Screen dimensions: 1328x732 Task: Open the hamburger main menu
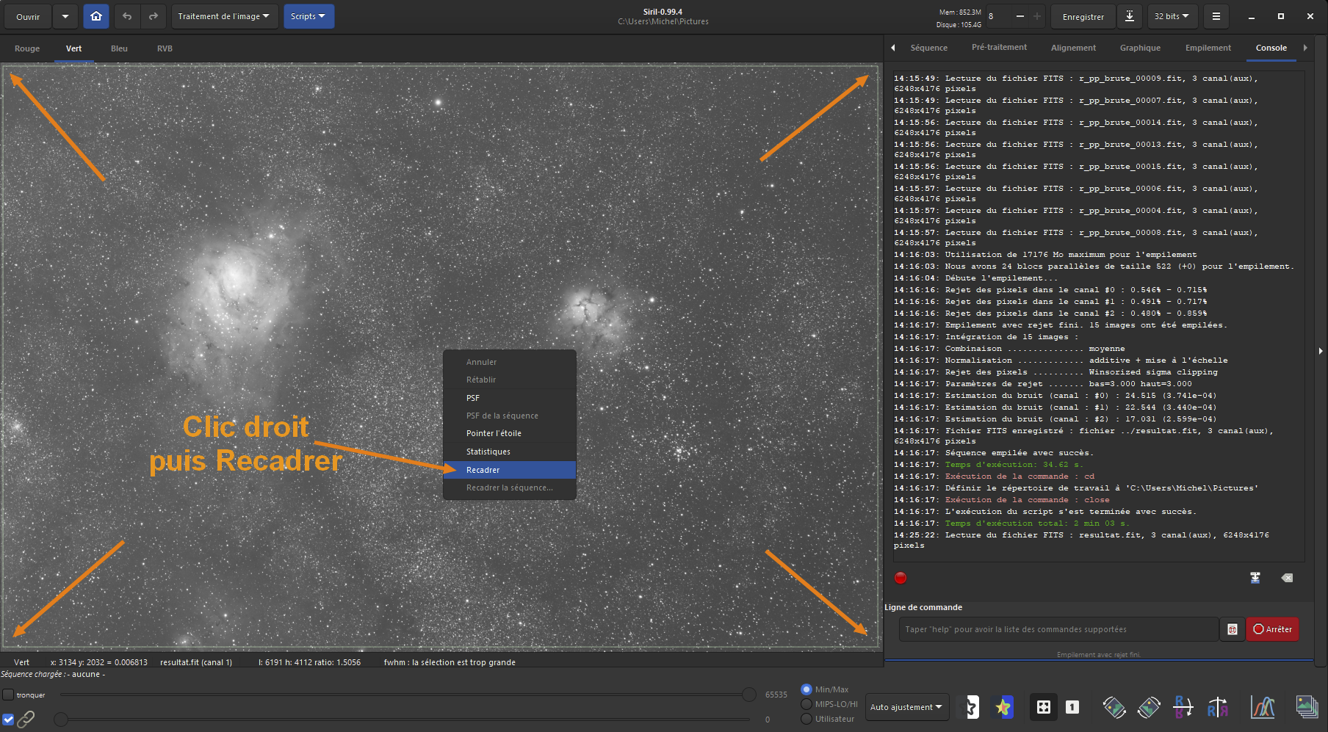click(1216, 16)
